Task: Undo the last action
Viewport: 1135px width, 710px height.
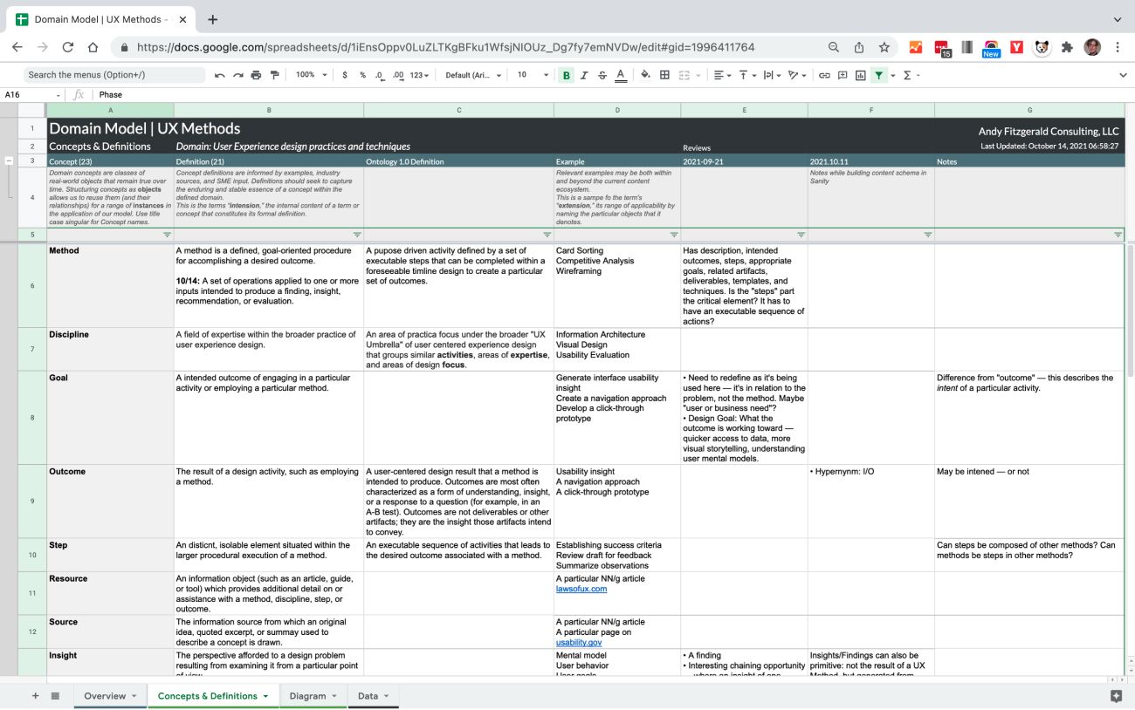Action: pyautogui.click(x=220, y=75)
